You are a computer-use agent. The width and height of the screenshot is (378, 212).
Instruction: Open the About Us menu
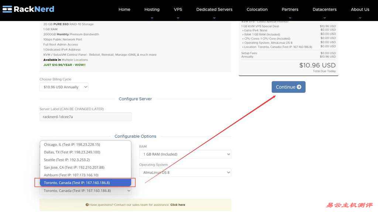coord(360,9)
